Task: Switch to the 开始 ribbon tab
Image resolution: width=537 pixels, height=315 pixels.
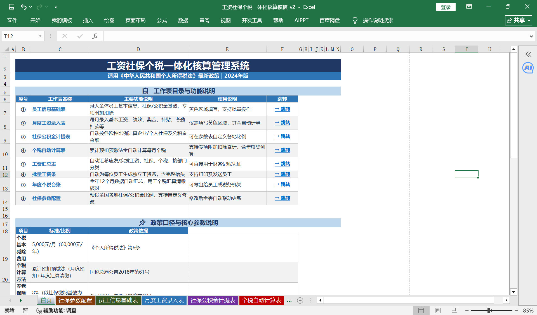Action: [36, 20]
